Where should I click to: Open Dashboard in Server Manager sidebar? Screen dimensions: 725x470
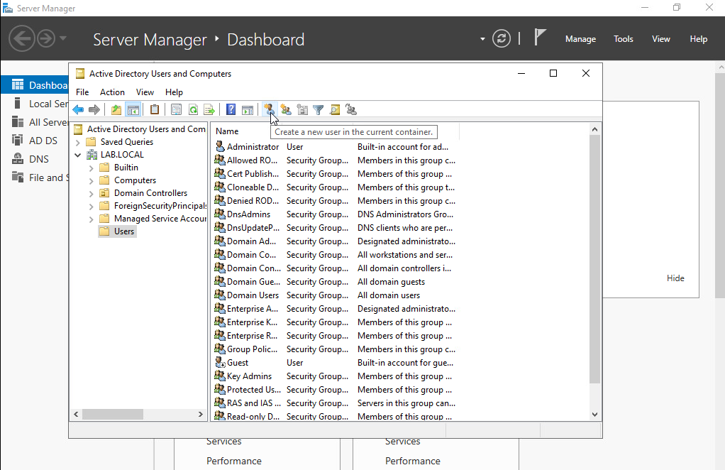[35, 85]
